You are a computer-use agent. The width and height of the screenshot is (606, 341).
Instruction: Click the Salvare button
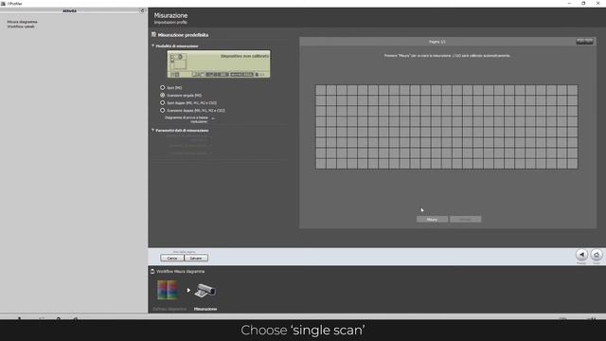(196, 258)
